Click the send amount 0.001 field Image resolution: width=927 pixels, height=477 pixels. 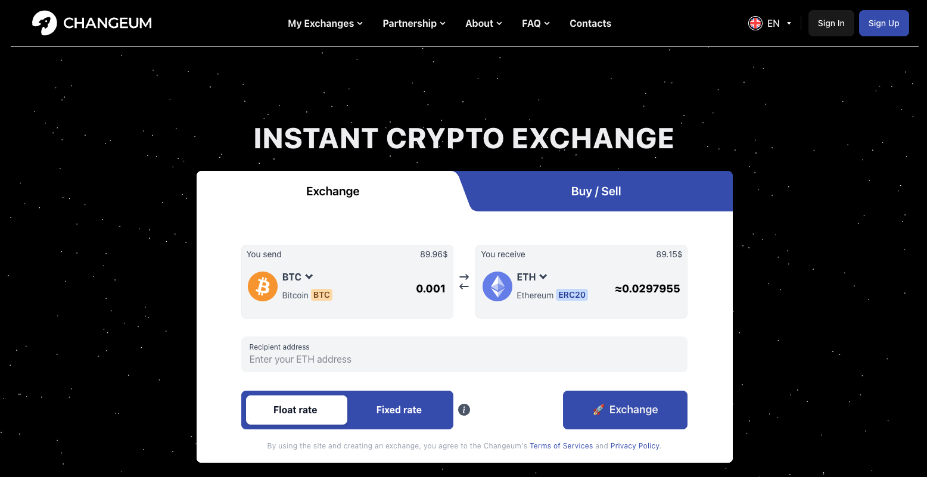430,289
